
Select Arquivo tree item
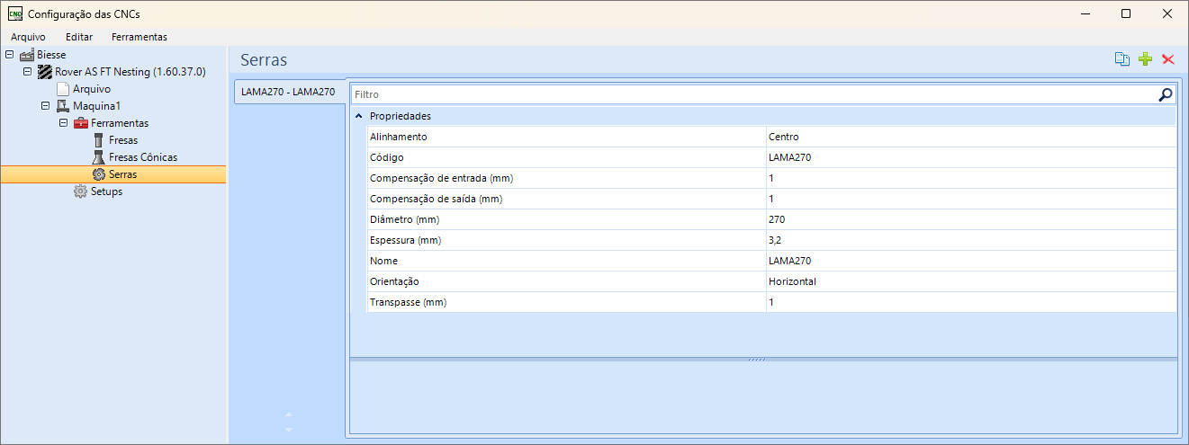92,89
